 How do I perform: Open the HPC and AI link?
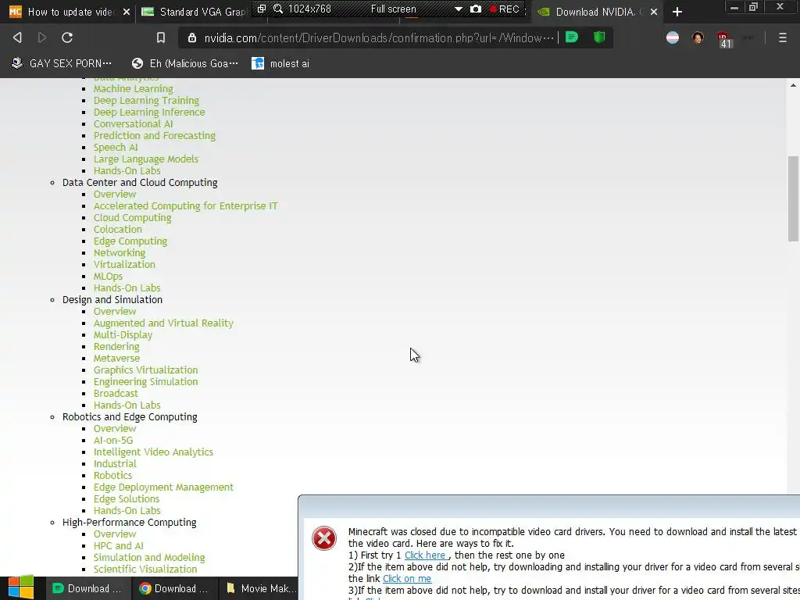point(119,546)
